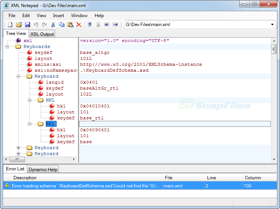Delete node with the red X icon
Screen dimensions: 280x209
point(79,25)
